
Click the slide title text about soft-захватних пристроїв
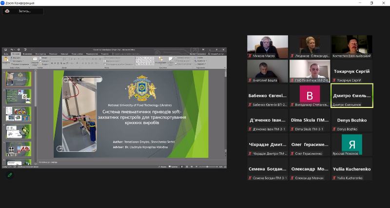[x=142, y=117]
